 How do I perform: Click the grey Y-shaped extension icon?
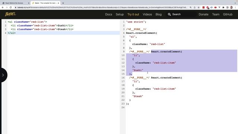[x=219, y=7]
